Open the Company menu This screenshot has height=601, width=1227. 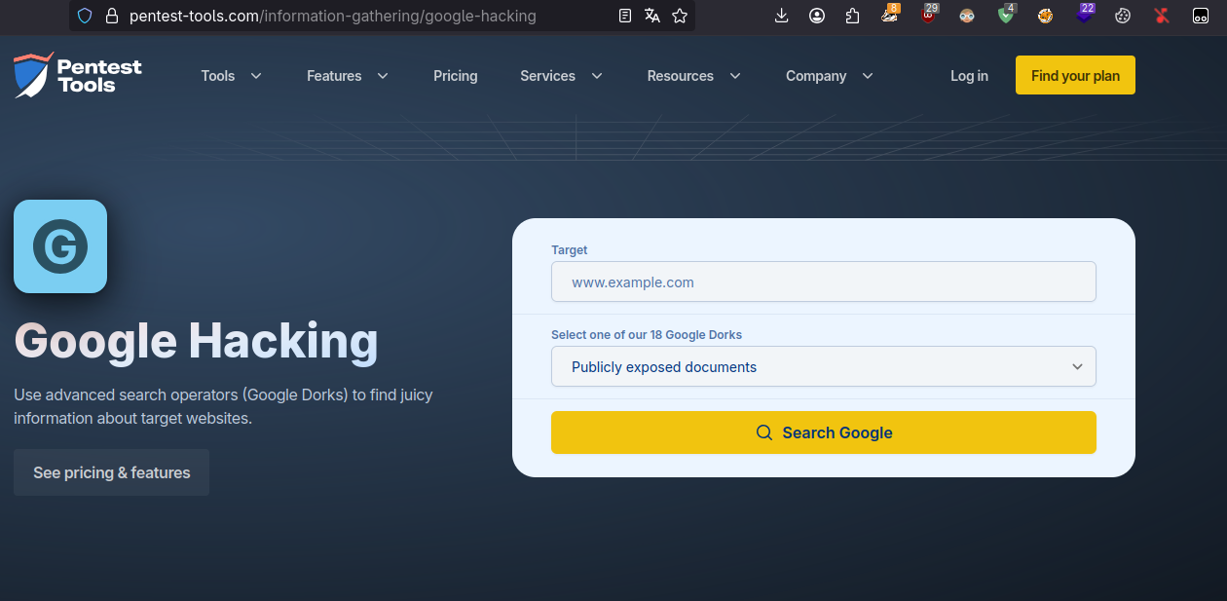(x=816, y=76)
